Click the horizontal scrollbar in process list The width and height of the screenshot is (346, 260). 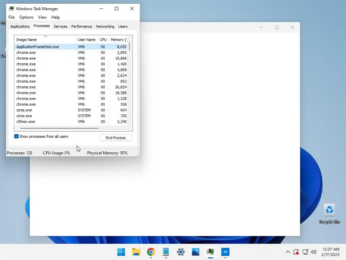pos(59,128)
